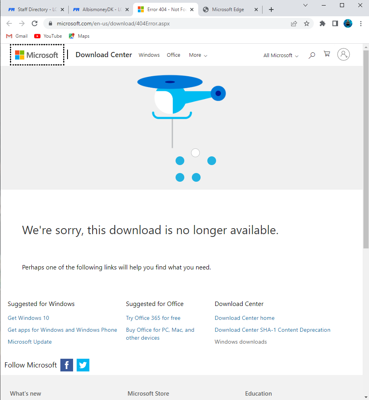369x400 pixels.
Task: Open Buy Office for PC, Mac link
Action: click(x=160, y=334)
